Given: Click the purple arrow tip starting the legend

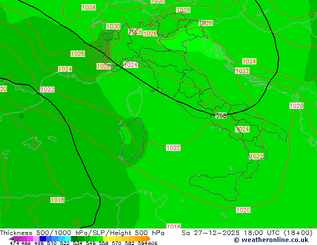Looking at the screenshot, I should click(x=11, y=238).
